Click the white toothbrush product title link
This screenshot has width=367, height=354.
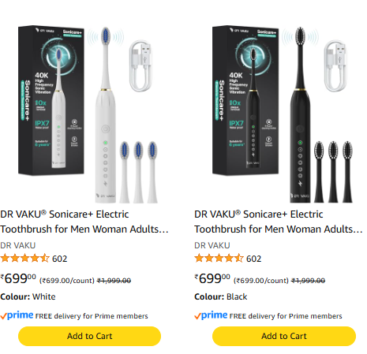click(x=84, y=222)
